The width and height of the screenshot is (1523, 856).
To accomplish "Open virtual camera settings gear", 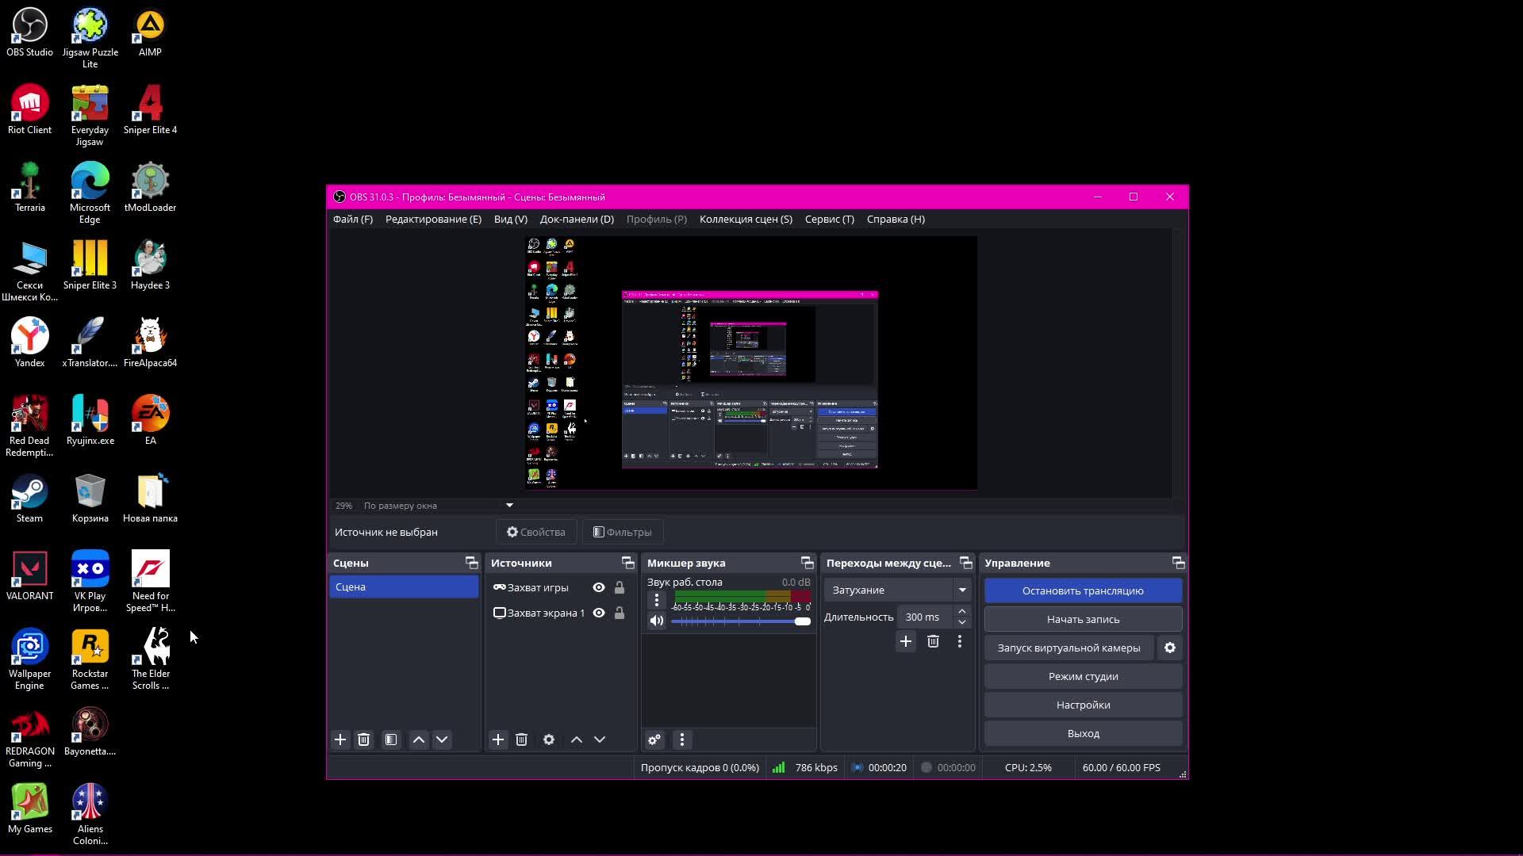I will pyautogui.click(x=1170, y=648).
